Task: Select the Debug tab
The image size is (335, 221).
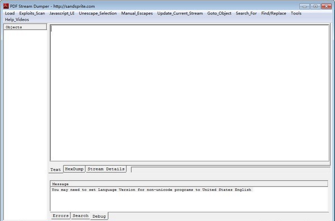Action: (99, 216)
